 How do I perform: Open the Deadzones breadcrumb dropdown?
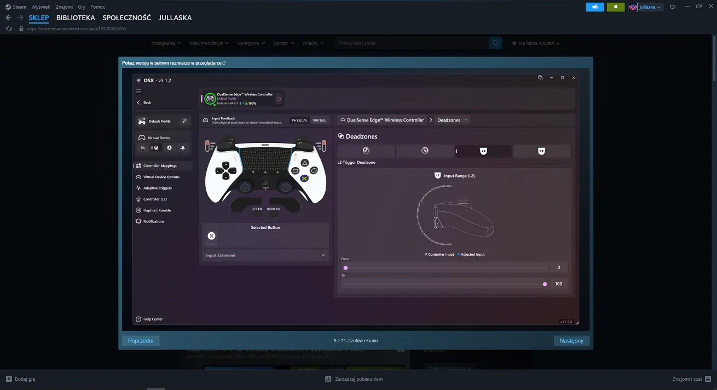pos(466,120)
